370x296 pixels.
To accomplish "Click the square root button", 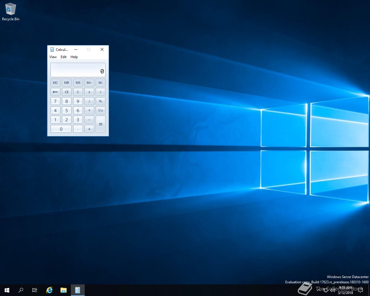I will click(100, 92).
